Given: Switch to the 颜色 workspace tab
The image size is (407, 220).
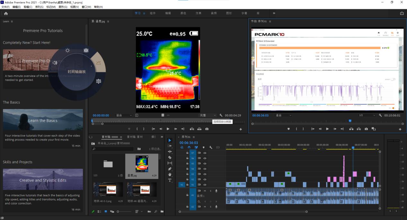Looking at the screenshot, I should pos(183,13).
